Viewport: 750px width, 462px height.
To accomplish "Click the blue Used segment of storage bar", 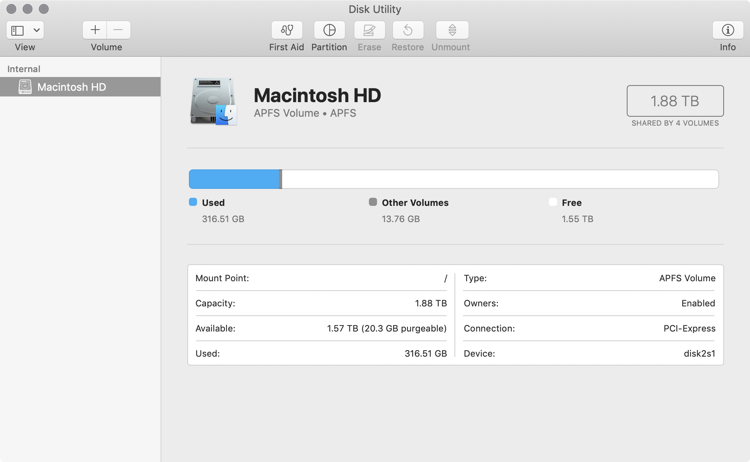I will [x=234, y=179].
